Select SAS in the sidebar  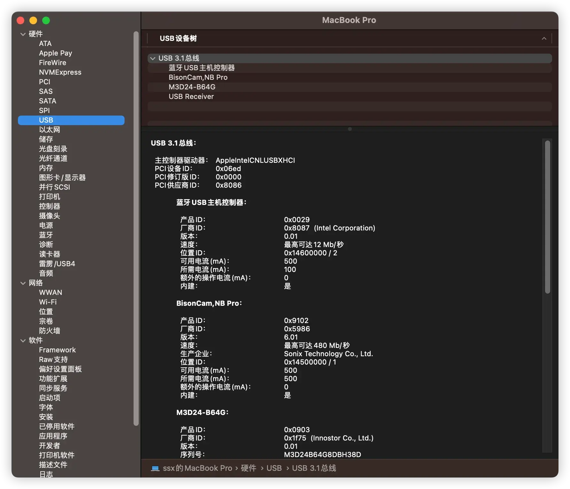click(46, 91)
